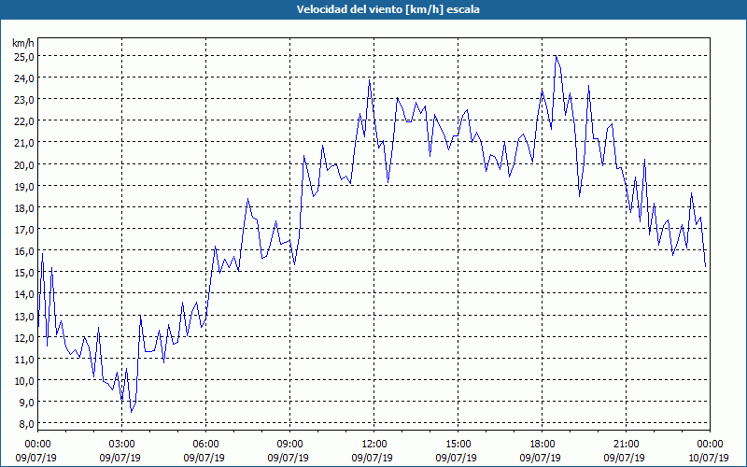Click the 20,0 axis value
Screen dimensions: 747x467
click(23, 164)
